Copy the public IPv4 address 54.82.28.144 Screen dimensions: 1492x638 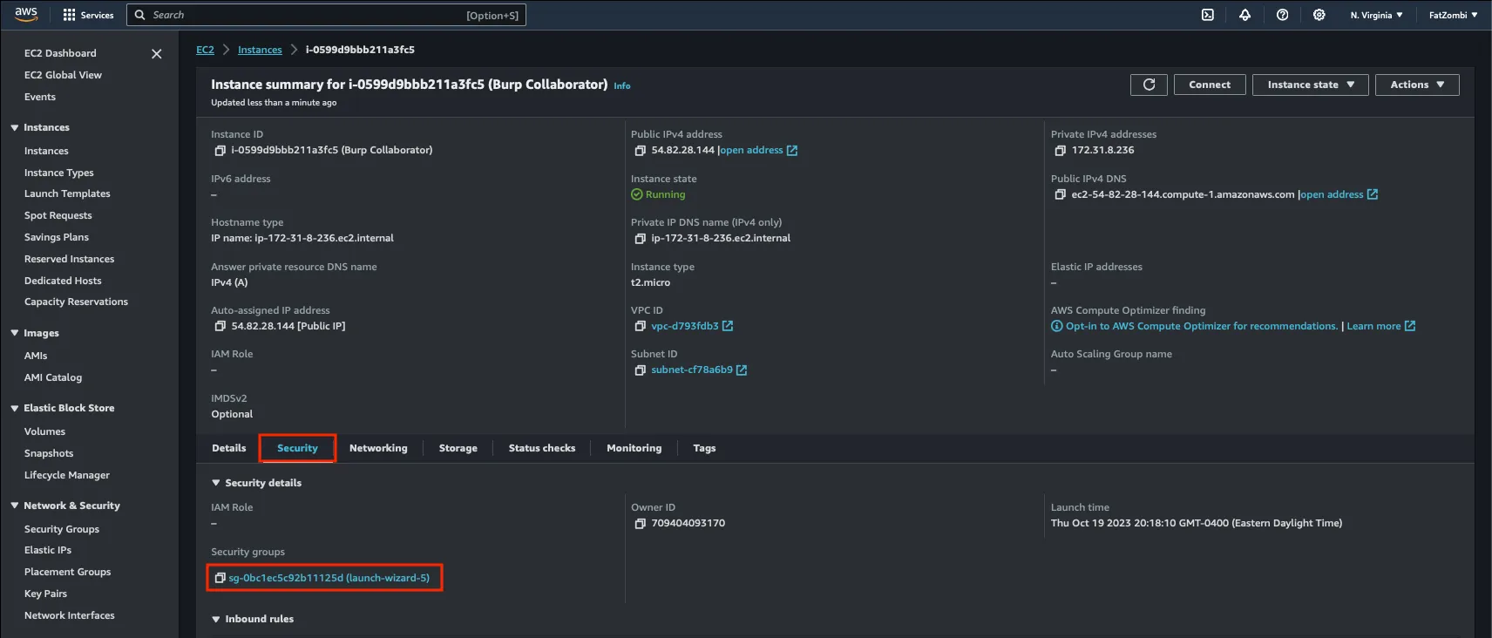coord(641,151)
